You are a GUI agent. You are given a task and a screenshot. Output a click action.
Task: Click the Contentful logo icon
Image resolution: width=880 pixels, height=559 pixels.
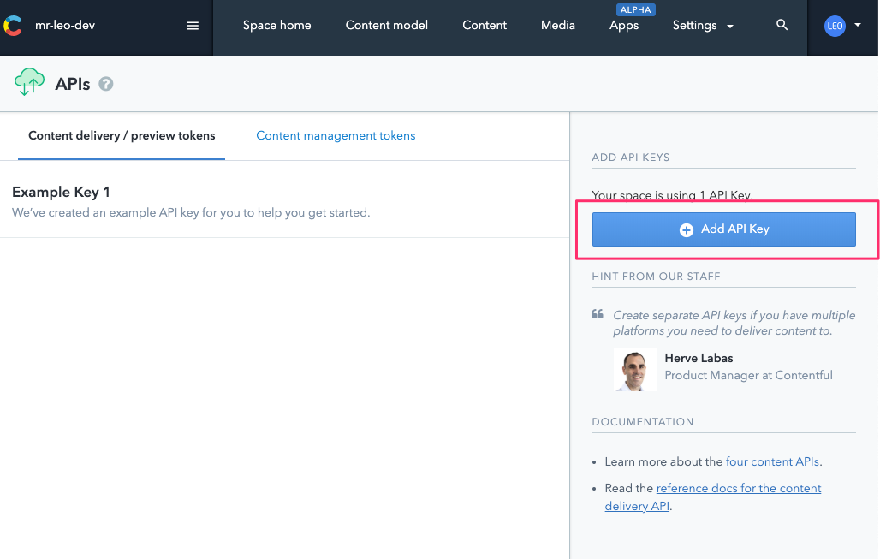click(12, 26)
